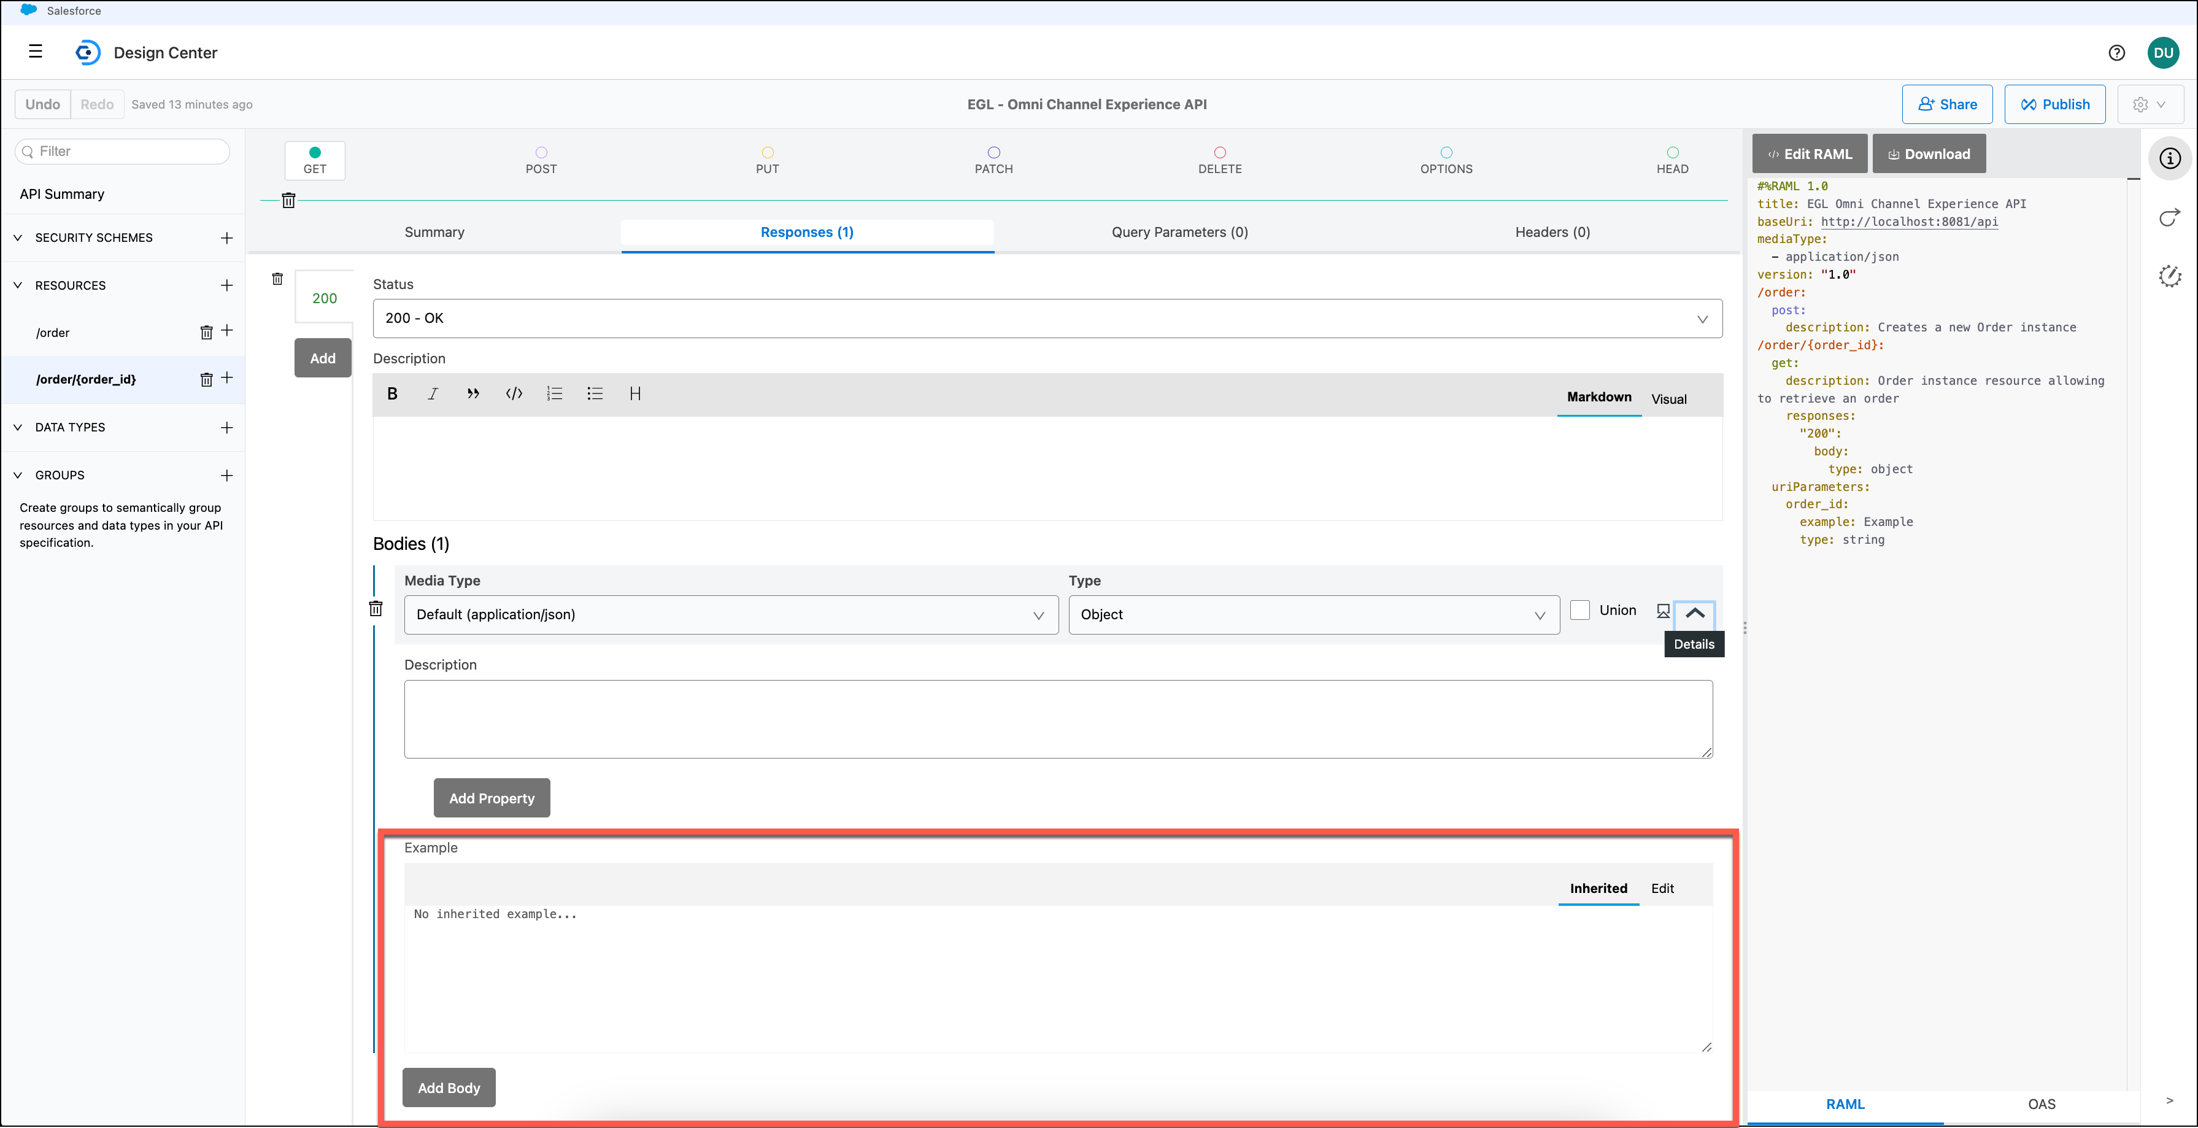Screen dimensions: 2198x1128
Task: Open the help question mark icon
Action: pyautogui.click(x=2116, y=53)
